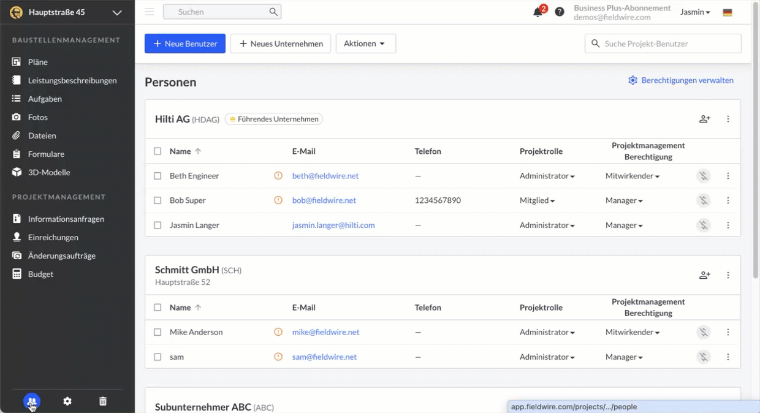
Task: Open the Aktionen dropdown
Action: 365,44
